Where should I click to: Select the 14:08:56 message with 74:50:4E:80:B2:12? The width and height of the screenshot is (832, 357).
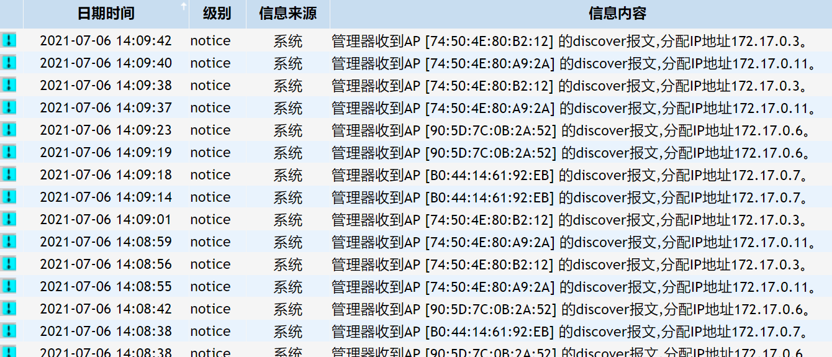570,265
